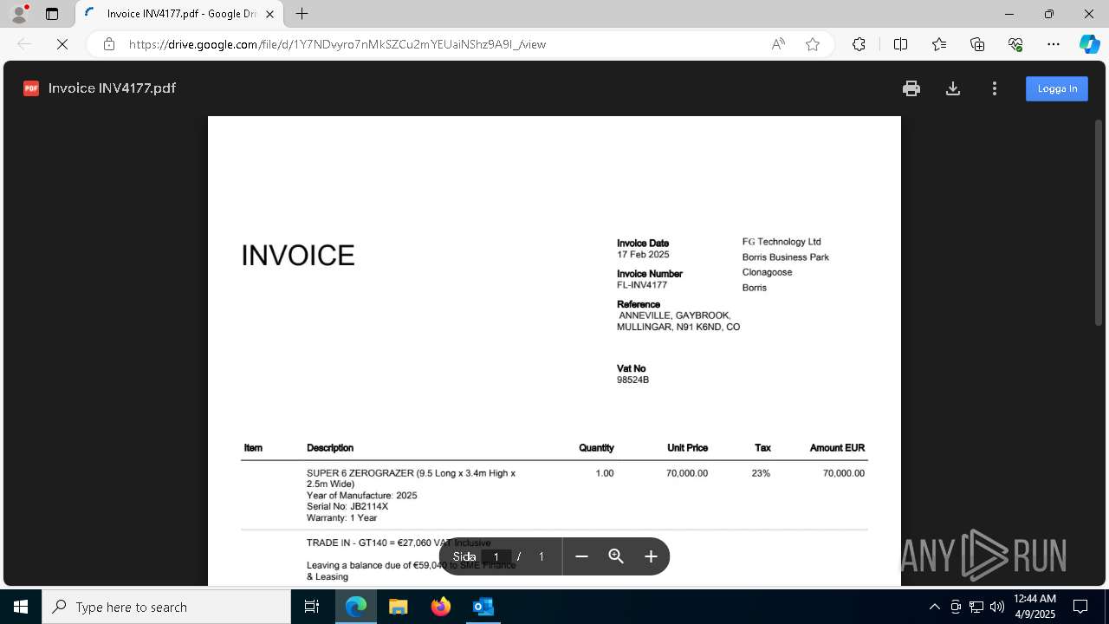This screenshot has height=624, width=1109.
Task: Open the Edge profile icon
Action: click(x=18, y=14)
